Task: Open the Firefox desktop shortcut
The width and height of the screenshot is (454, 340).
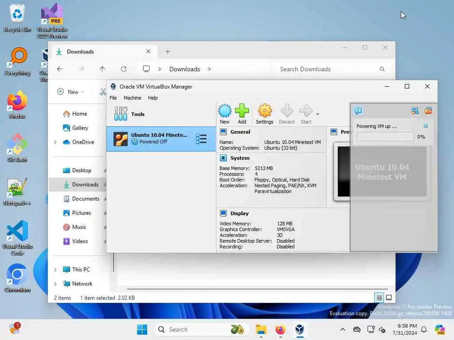Action: tap(17, 104)
